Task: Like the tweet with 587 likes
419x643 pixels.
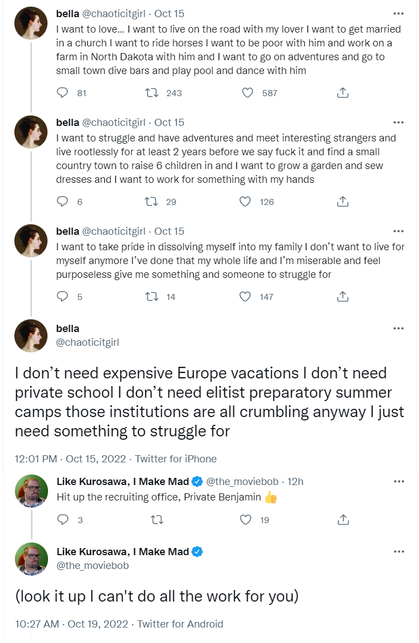Action: (248, 93)
